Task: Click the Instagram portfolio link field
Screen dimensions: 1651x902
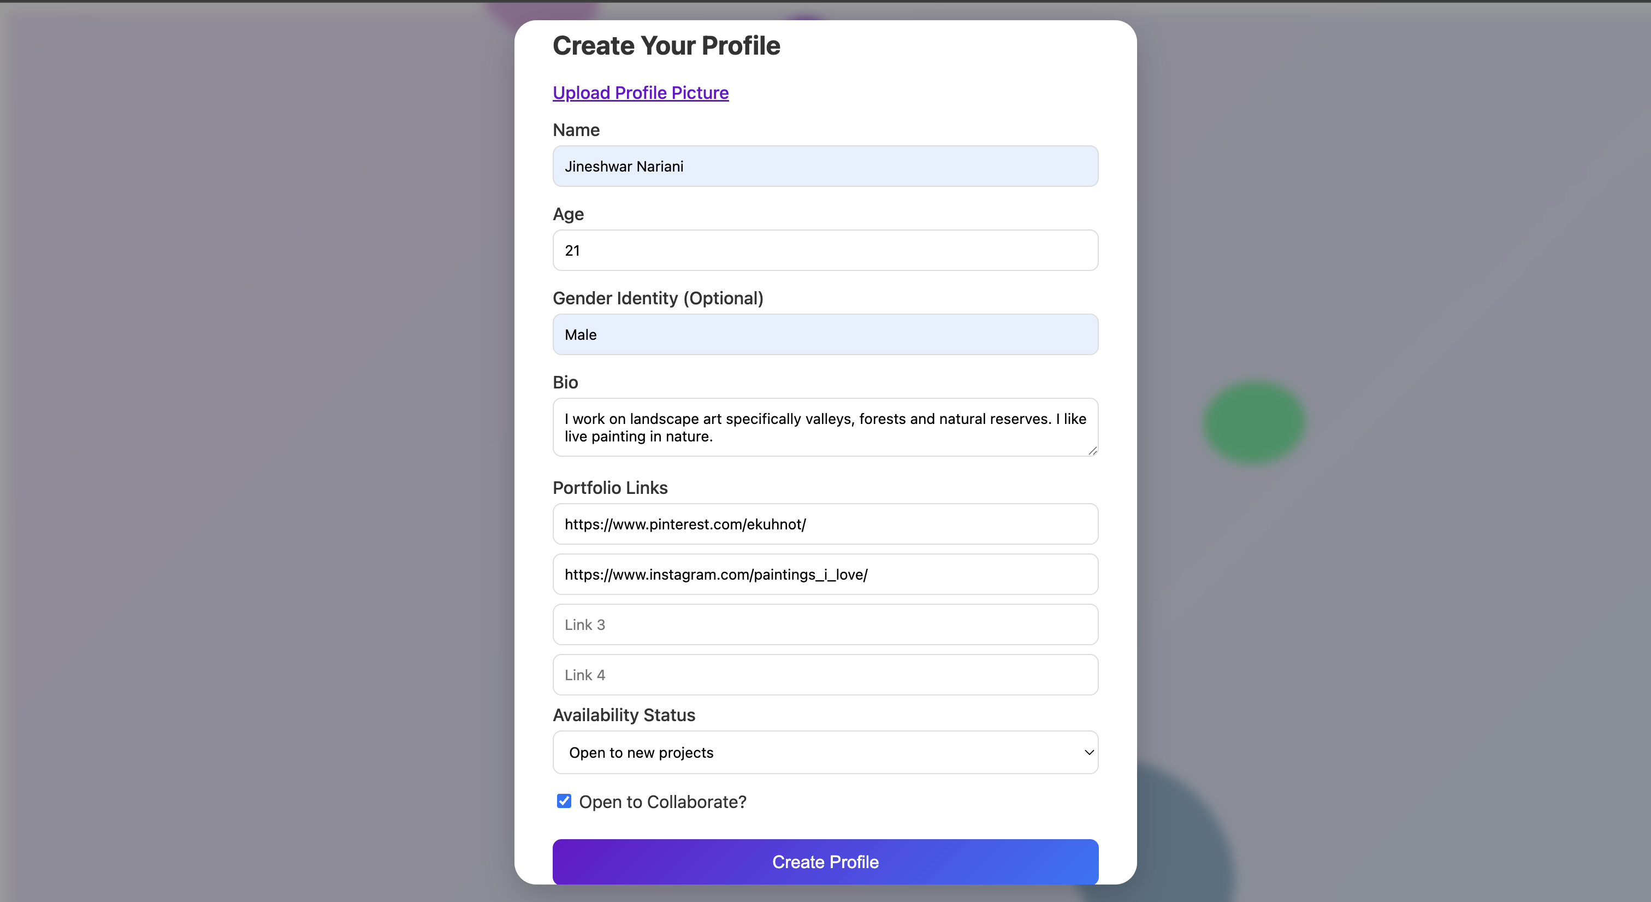Action: pos(825,574)
